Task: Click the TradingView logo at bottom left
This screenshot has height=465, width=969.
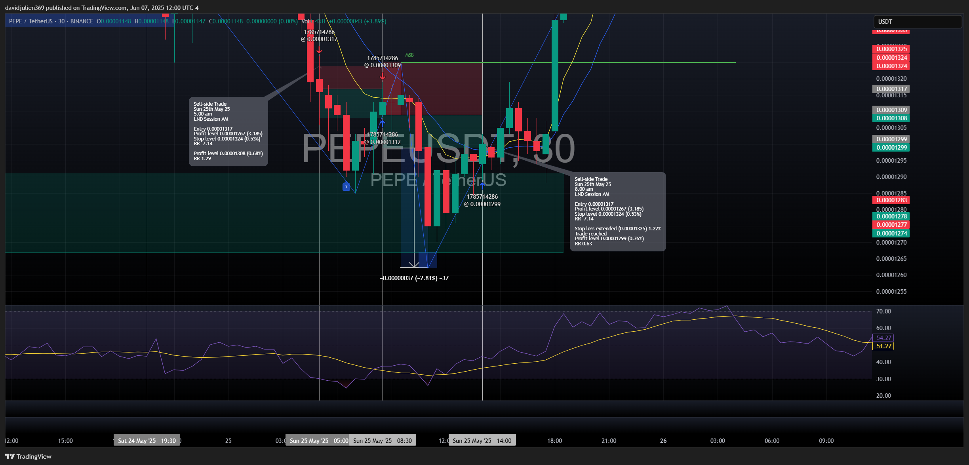Action: click(x=28, y=456)
